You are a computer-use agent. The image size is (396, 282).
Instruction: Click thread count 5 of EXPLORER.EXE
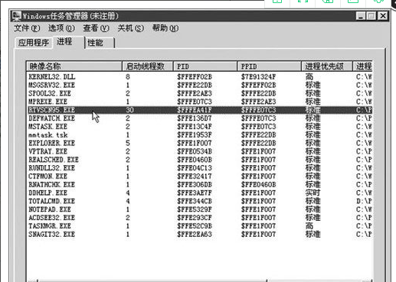(x=128, y=143)
